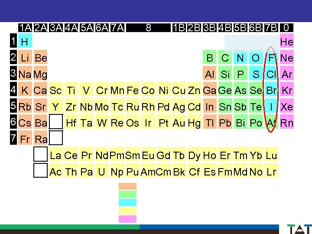Screen dimensions: 312x234
Task: Select the Be beryllium cell
Action: 41,57
